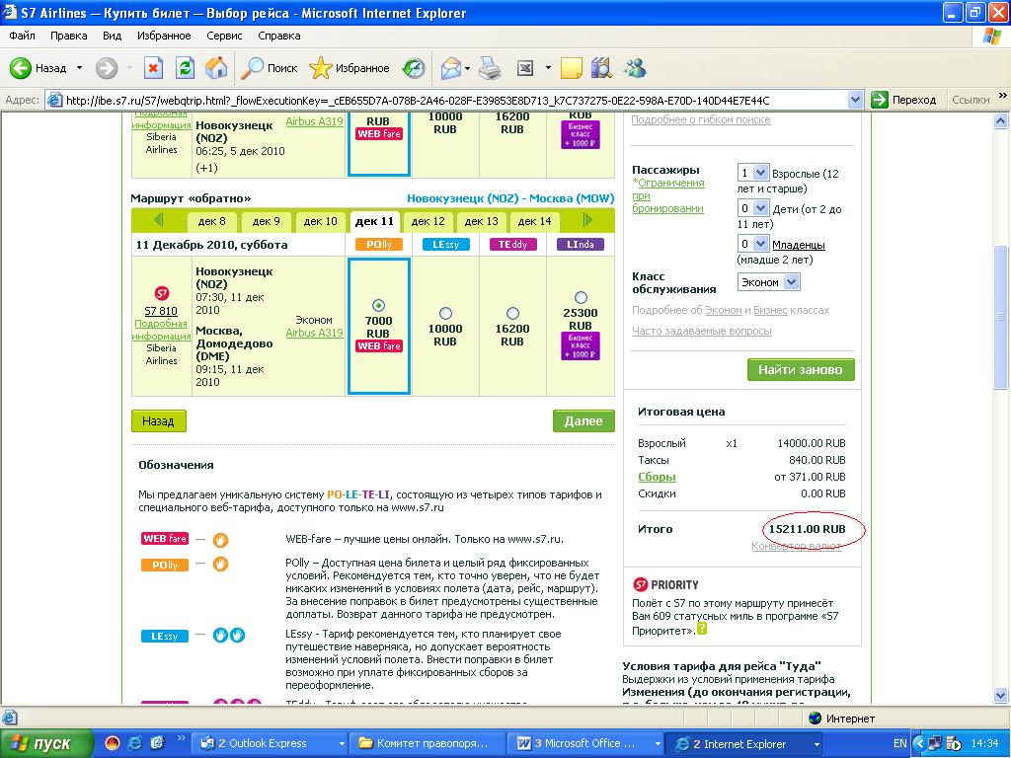This screenshot has height=758, width=1011.
Task: Click next dates right arrow in return route
Action: click(586, 220)
